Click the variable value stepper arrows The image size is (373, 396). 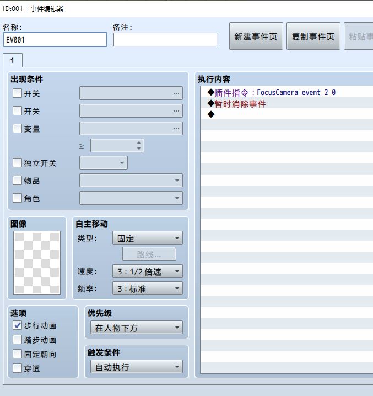(x=139, y=145)
